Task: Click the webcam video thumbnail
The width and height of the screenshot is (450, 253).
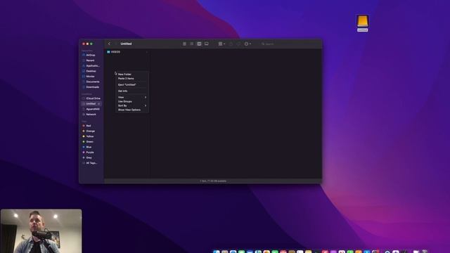Action: click(x=41, y=231)
